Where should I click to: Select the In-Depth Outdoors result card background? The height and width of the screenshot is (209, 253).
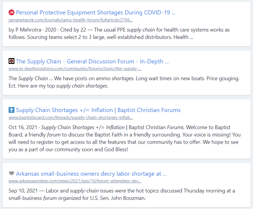tap(126, 73)
